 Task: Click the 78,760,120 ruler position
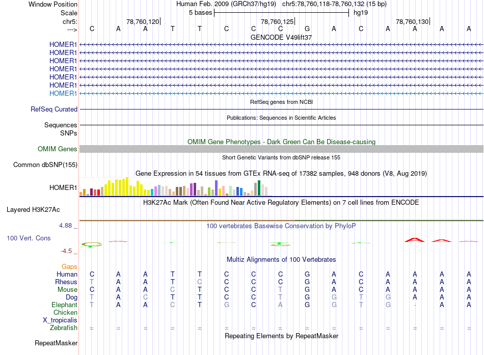click(x=143, y=21)
